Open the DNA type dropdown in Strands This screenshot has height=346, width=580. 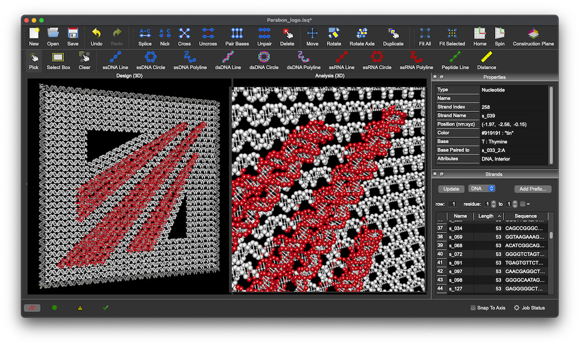pyautogui.click(x=481, y=189)
